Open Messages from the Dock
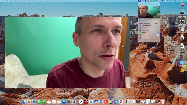This screenshot has height=105, width=187. (x=39, y=101)
